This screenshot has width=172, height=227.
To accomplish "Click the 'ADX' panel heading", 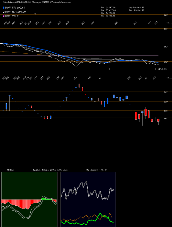I will pyautogui.click(x=65, y=170).
